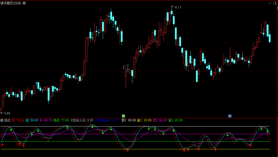Image resolution: width=278 pixels, height=157 pixels.
Task: Click the 旗滨集团(日线) chart title
Action: 11,3
